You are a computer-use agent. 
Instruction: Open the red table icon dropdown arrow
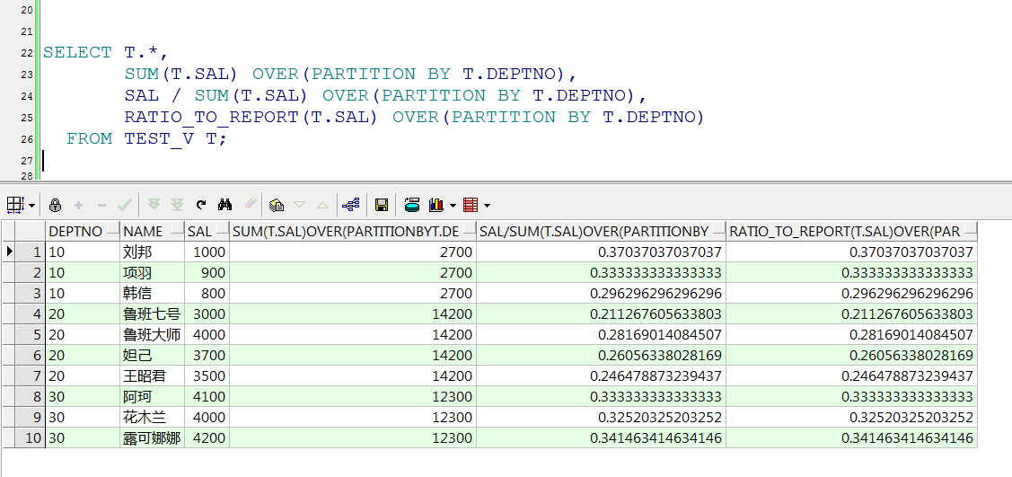[487, 206]
